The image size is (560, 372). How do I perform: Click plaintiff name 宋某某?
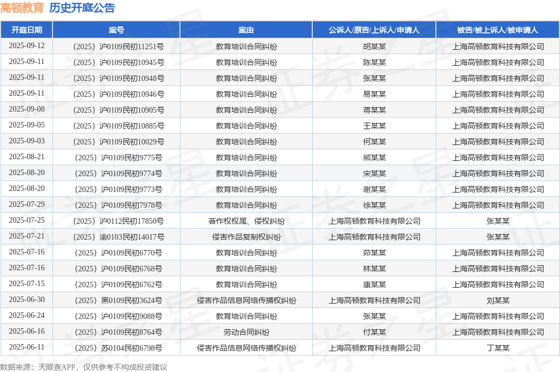click(x=374, y=173)
